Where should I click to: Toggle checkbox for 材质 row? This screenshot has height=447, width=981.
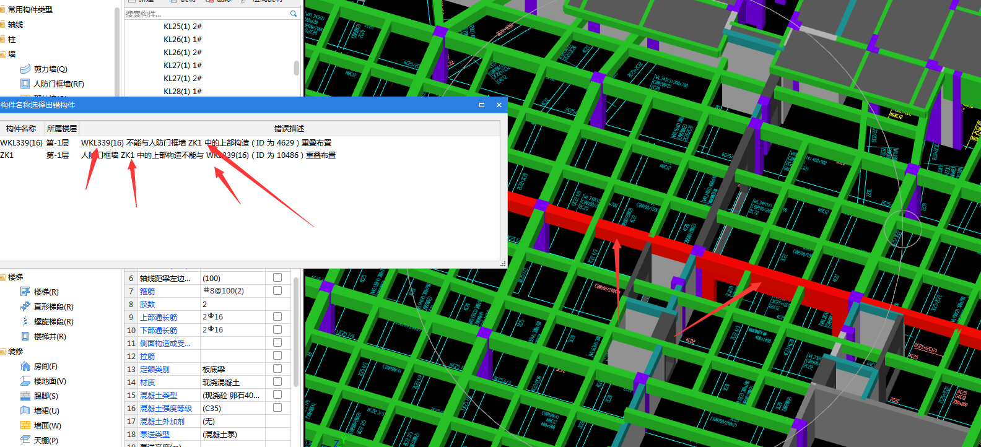[x=277, y=381]
